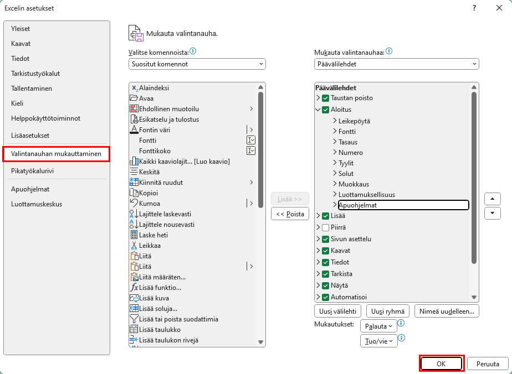The width and height of the screenshot is (512, 374).
Task: Uncheck the Kaavat tab checkbox
Action: 325,251
